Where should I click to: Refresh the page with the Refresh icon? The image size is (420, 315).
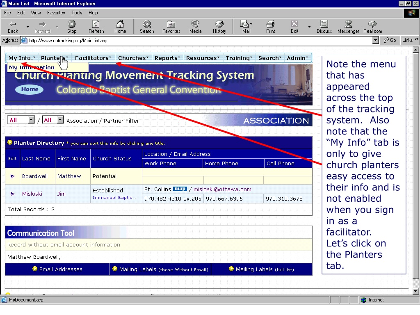pyautogui.click(x=96, y=27)
